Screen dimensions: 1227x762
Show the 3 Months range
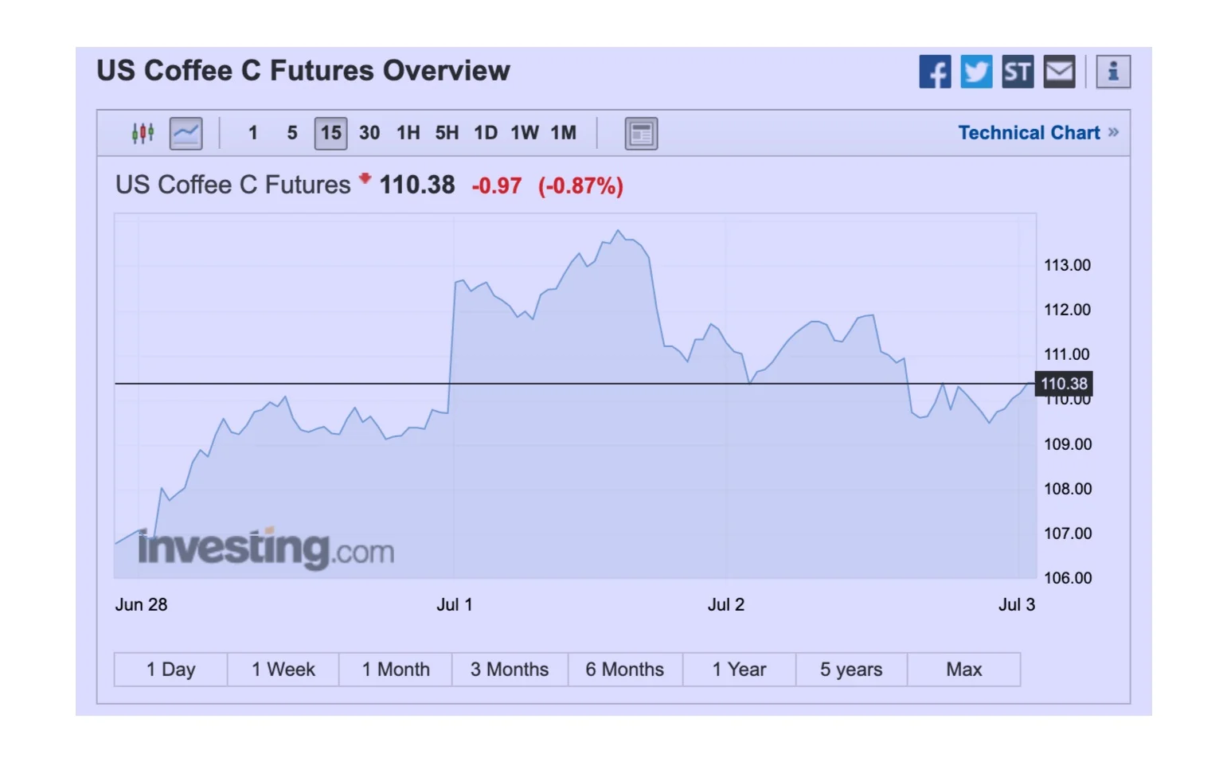pos(510,670)
